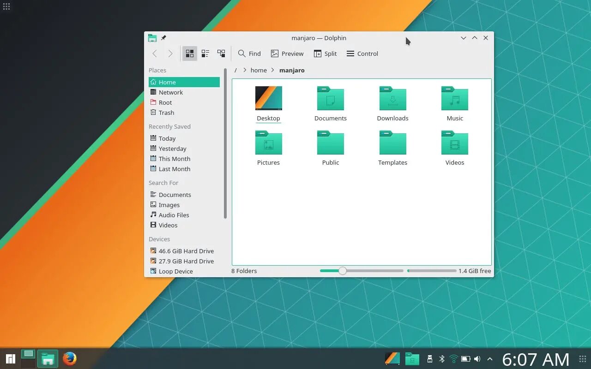Launch Firefox from the taskbar
The height and width of the screenshot is (369, 591).
70,358
